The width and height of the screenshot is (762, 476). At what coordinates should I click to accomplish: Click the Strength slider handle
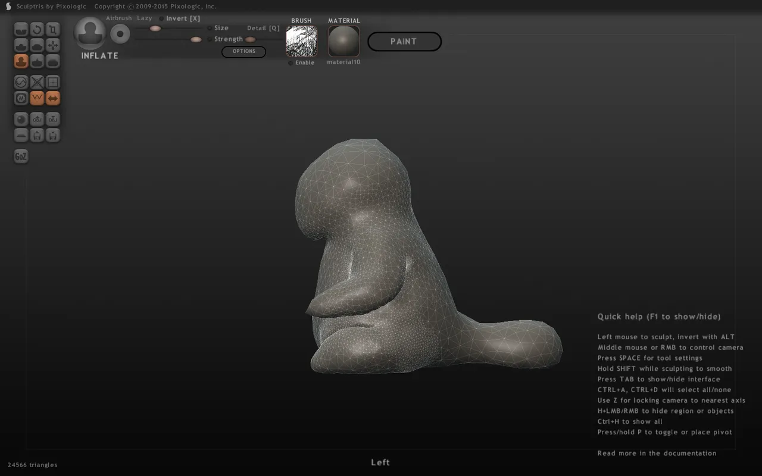(x=196, y=39)
